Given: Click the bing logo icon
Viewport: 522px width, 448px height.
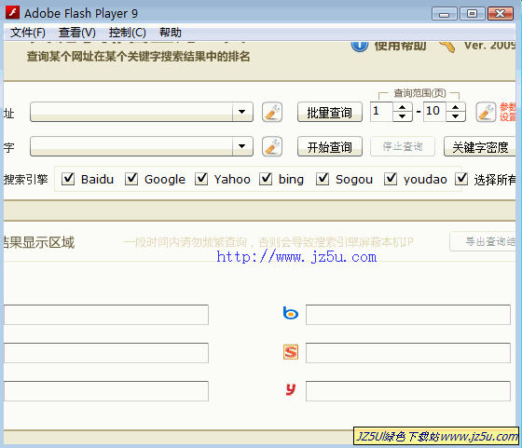Looking at the screenshot, I should [x=290, y=313].
